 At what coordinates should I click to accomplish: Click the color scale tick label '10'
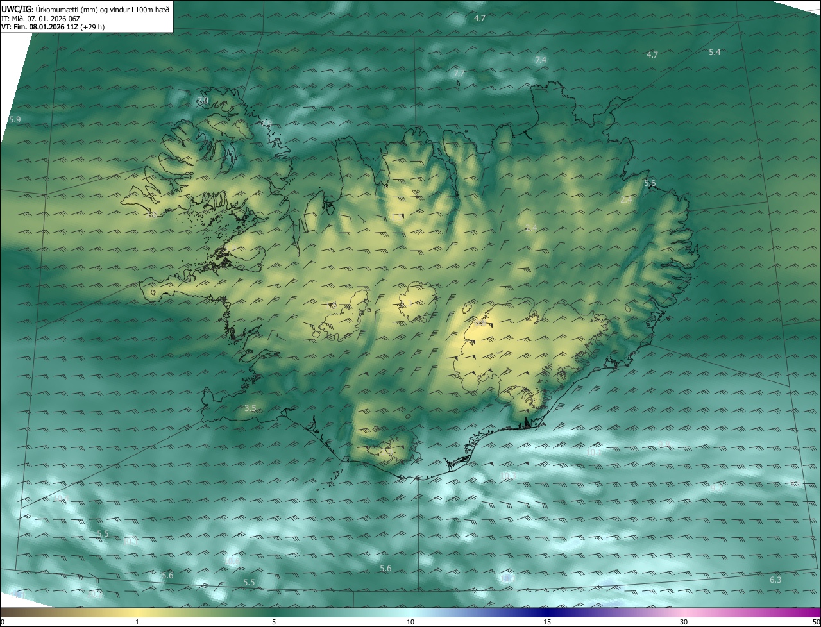pyautogui.click(x=410, y=622)
